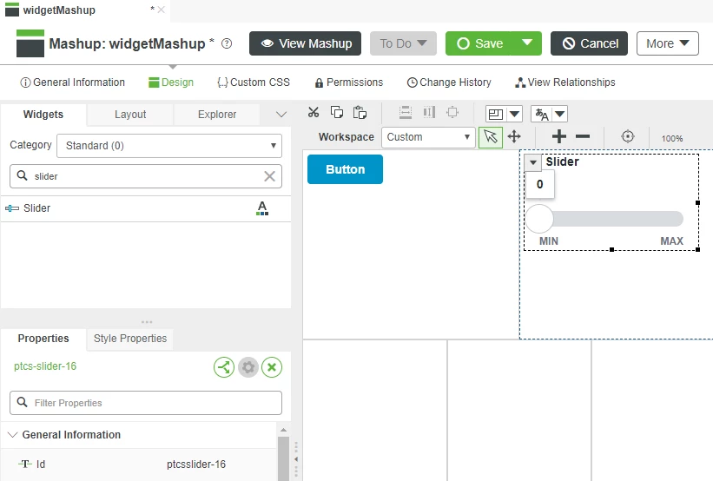
Task: Collapse the General Information section
Action: [x=13, y=435]
